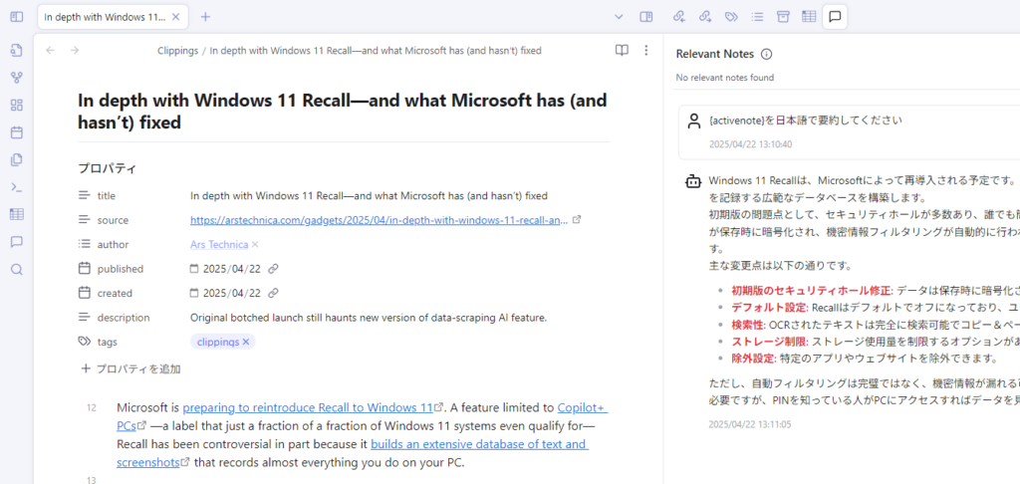Open the chat icon in the left ribbon
Screen dimensions: 1020x484
17,242
